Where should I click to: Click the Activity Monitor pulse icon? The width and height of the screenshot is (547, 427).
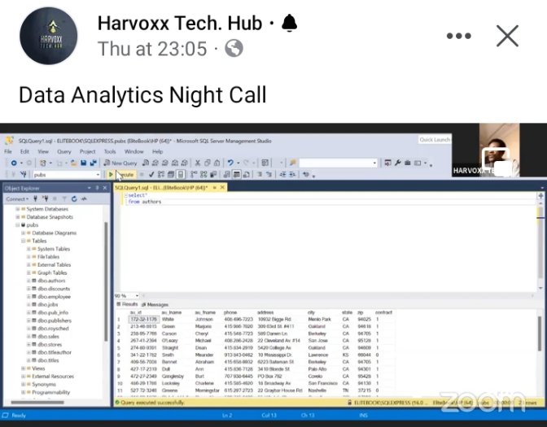tap(84, 198)
